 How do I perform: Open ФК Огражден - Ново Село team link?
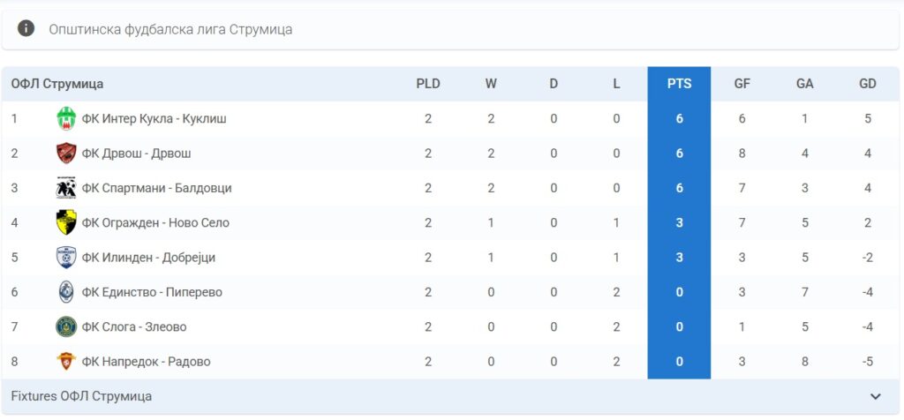tap(155, 223)
